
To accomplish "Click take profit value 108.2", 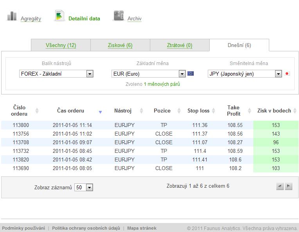I will tap(235, 168).
